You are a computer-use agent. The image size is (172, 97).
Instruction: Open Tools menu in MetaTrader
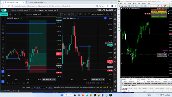coord(139,4)
